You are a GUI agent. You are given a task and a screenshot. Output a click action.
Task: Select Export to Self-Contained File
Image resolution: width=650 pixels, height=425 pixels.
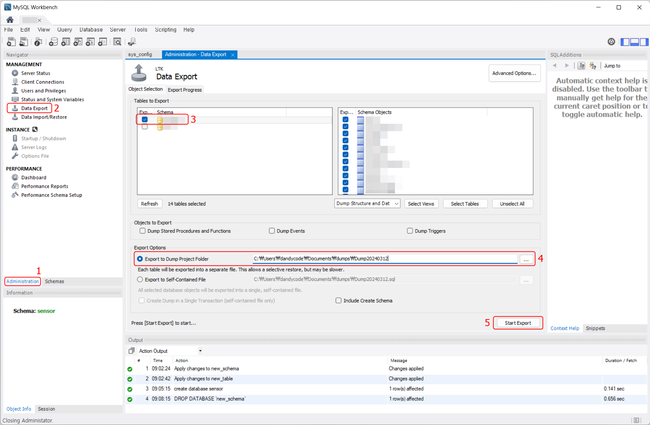point(140,279)
